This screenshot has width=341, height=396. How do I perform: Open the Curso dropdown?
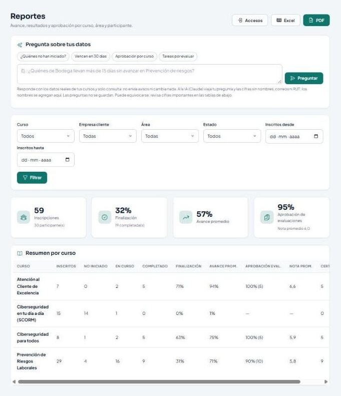pos(46,136)
